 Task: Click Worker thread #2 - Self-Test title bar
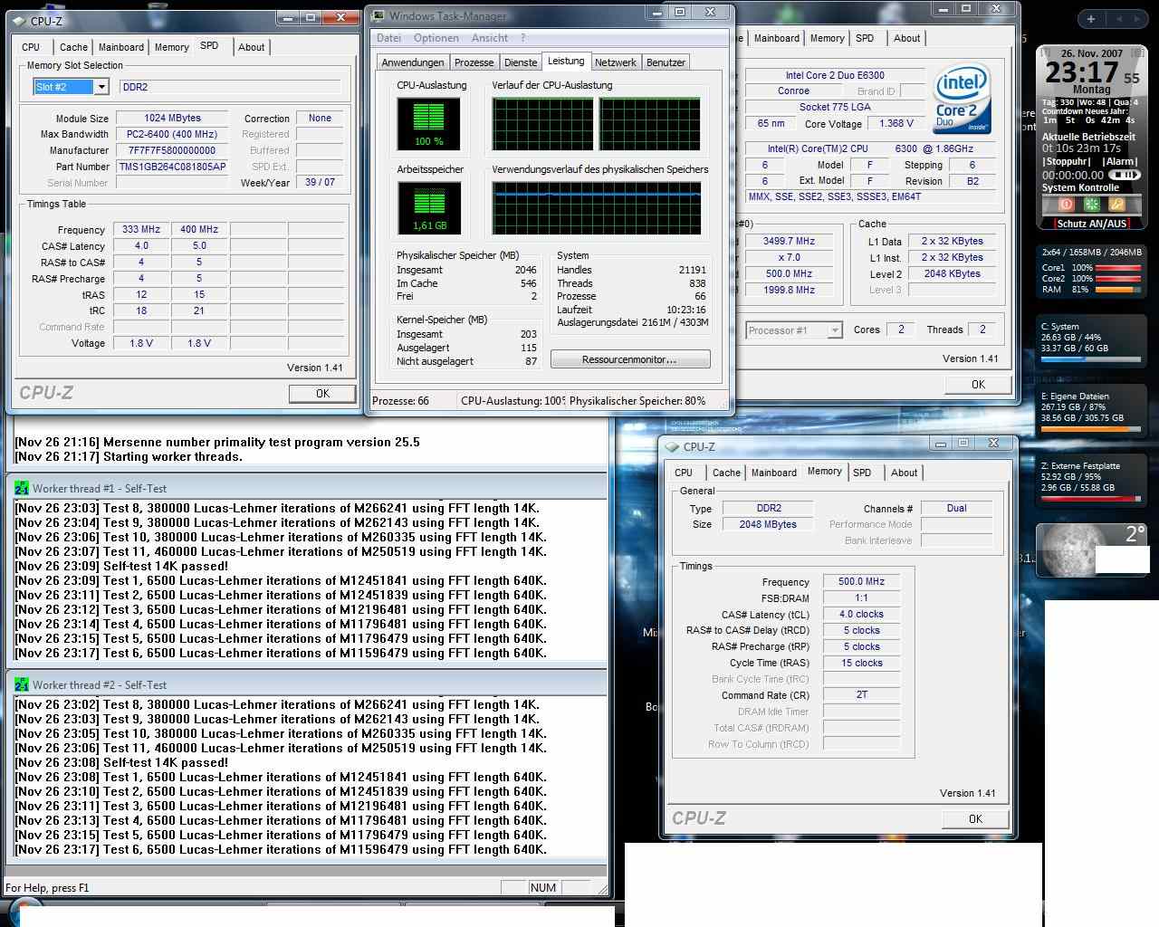[308, 684]
